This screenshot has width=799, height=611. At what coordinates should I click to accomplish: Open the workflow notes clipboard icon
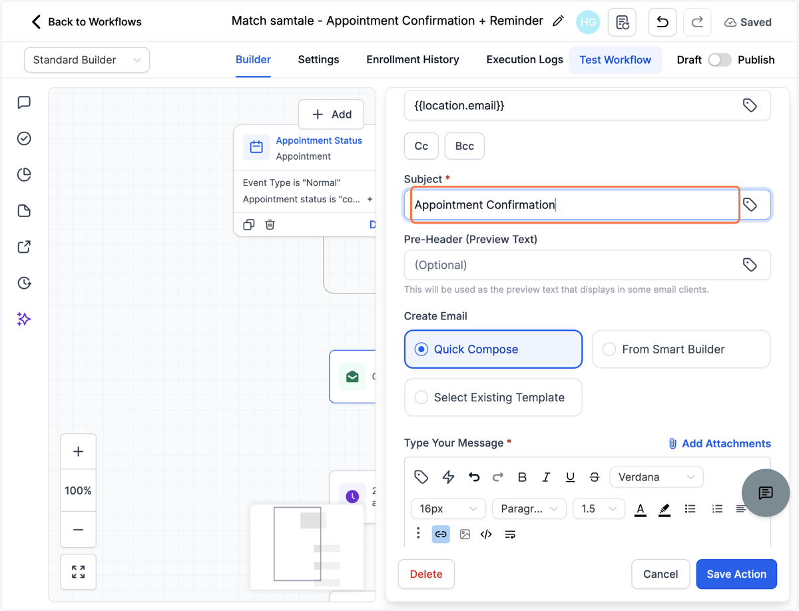(x=622, y=22)
